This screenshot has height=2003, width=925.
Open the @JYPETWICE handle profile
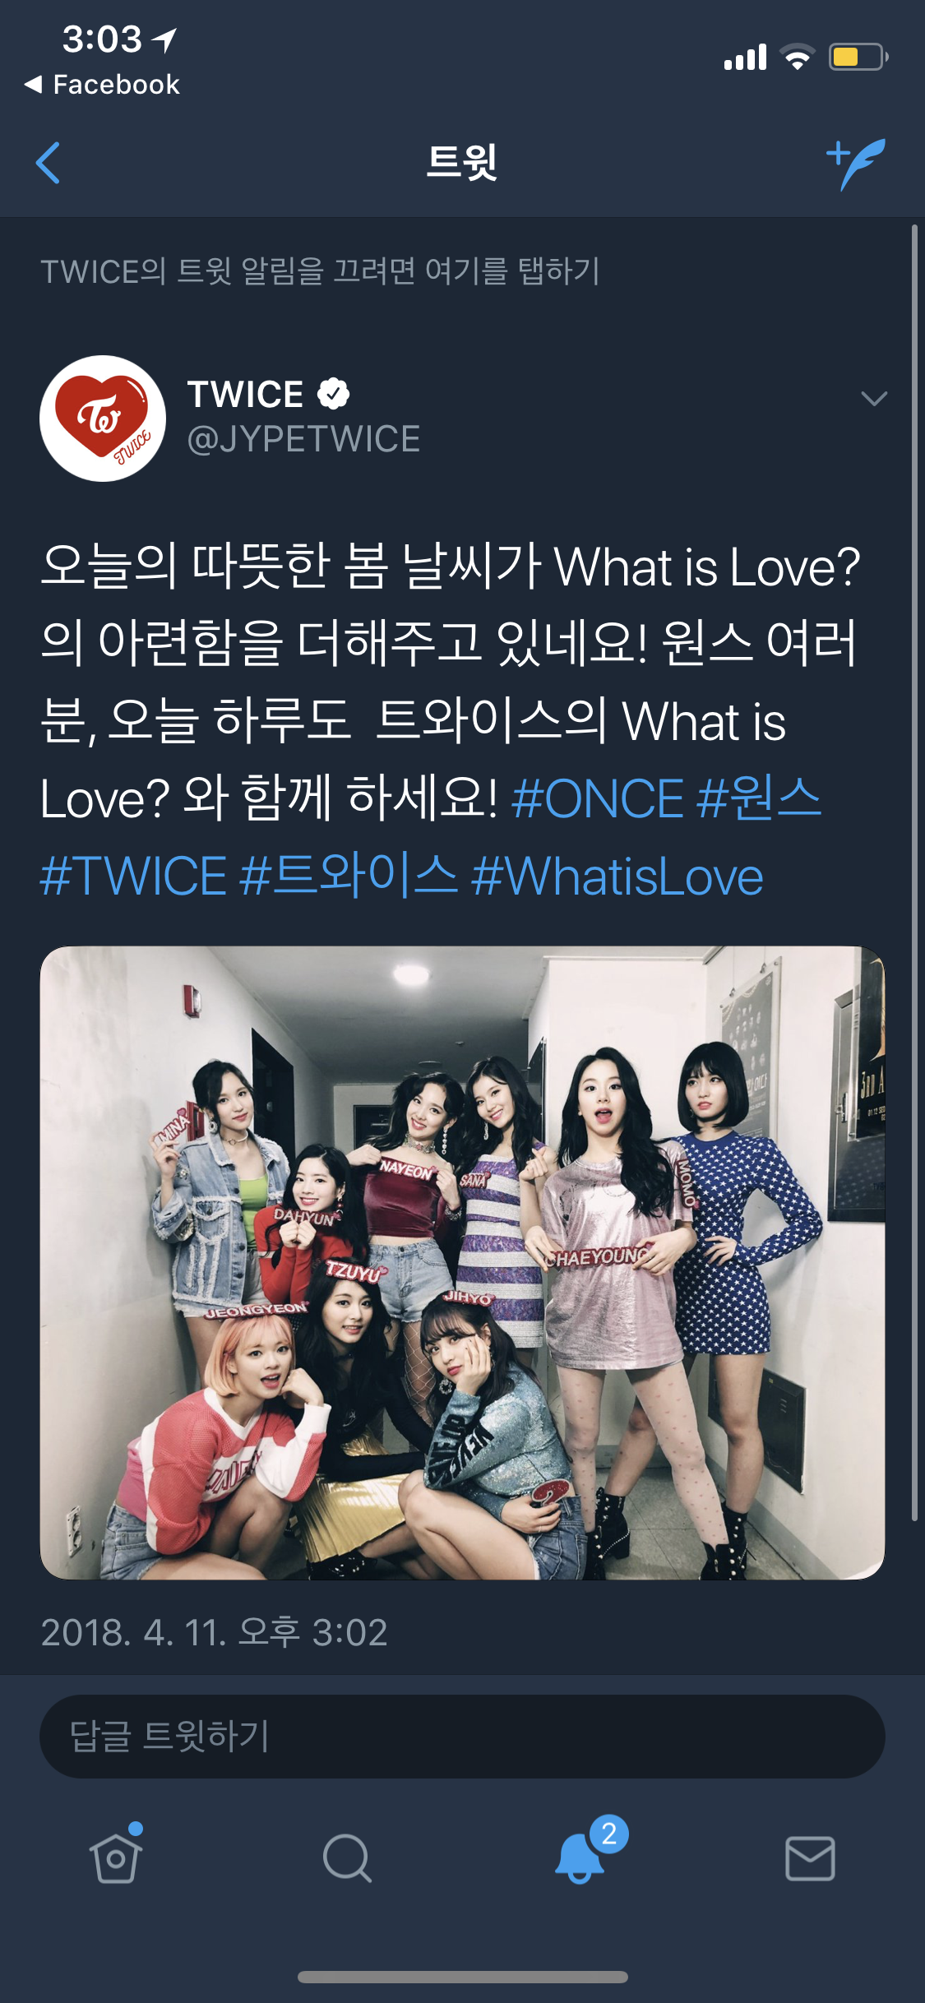point(303,439)
